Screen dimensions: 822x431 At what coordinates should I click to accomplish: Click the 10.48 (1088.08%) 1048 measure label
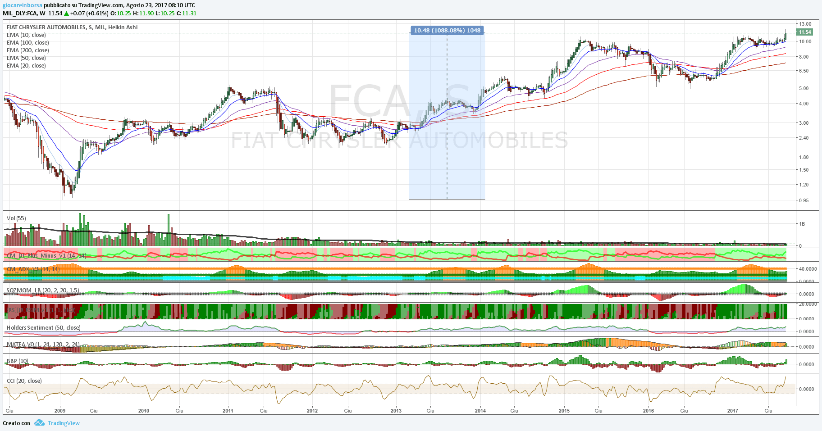pos(447,30)
